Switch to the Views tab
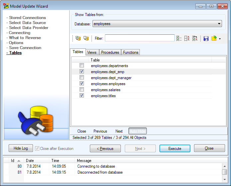Image resolution: width=231 pixels, height=186 pixels. coord(92,52)
